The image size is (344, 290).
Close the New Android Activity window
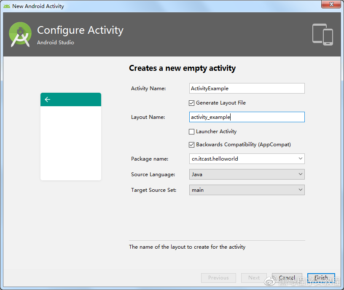[x=331, y=4]
